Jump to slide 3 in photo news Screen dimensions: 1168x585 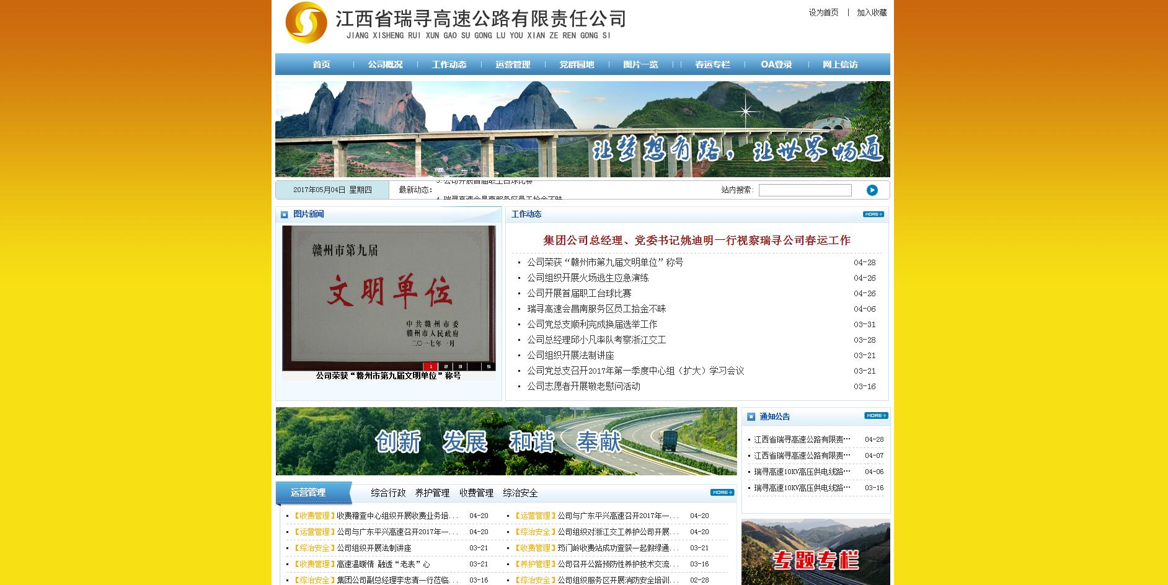click(x=460, y=366)
